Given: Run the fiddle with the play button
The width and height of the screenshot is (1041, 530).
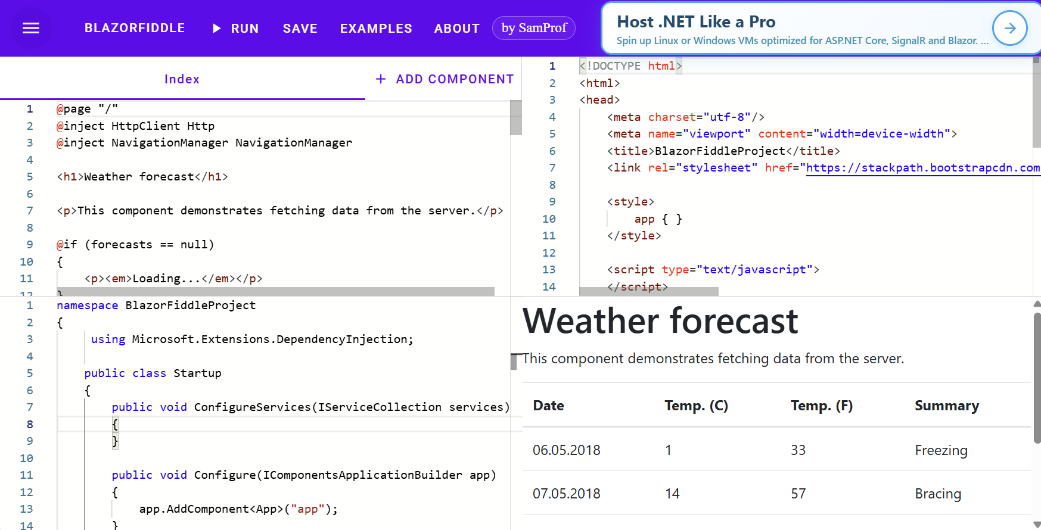Looking at the screenshot, I should [x=236, y=28].
